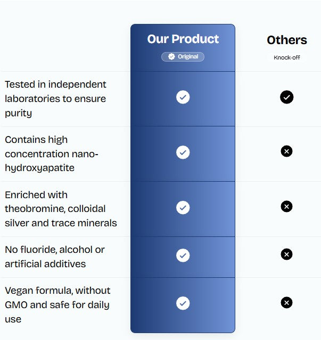
Task: Select the 'Tested in independent laboratories' text
Action: 55,99
